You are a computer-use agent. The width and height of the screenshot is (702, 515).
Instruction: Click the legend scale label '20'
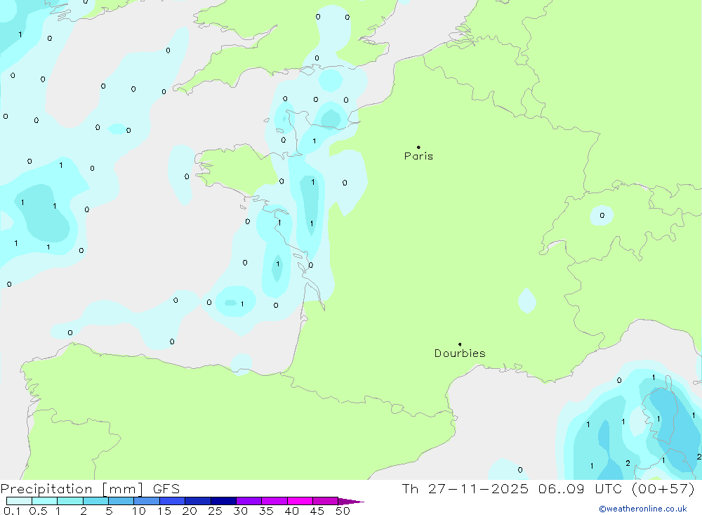click(190, 511)
